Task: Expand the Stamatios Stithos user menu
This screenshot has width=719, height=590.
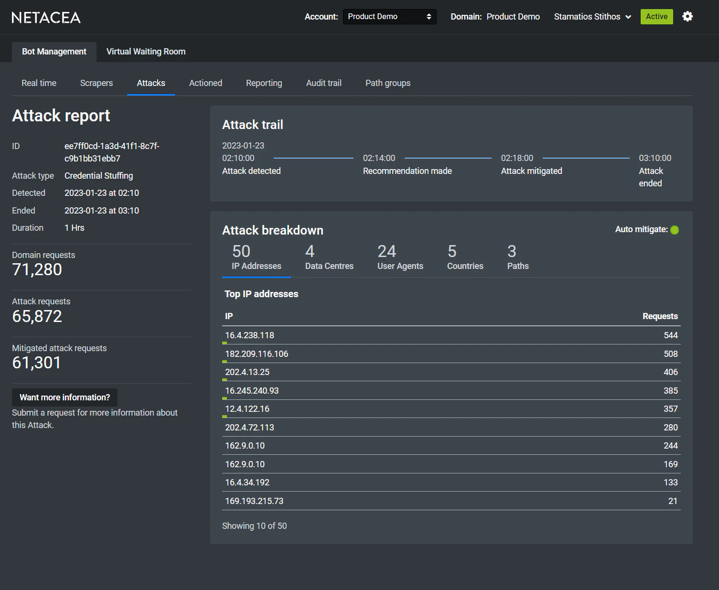Action: point(592,16)
